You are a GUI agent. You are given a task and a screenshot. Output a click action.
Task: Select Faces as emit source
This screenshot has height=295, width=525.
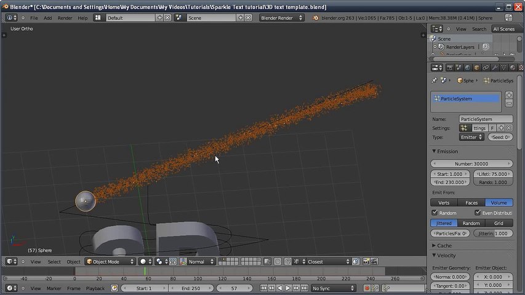(x=471, y=203)
